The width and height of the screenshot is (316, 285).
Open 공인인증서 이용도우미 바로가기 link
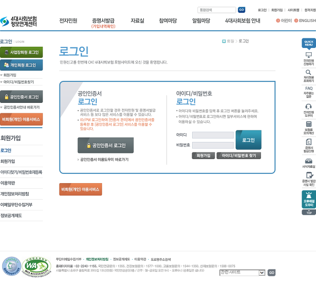point(104,160)
